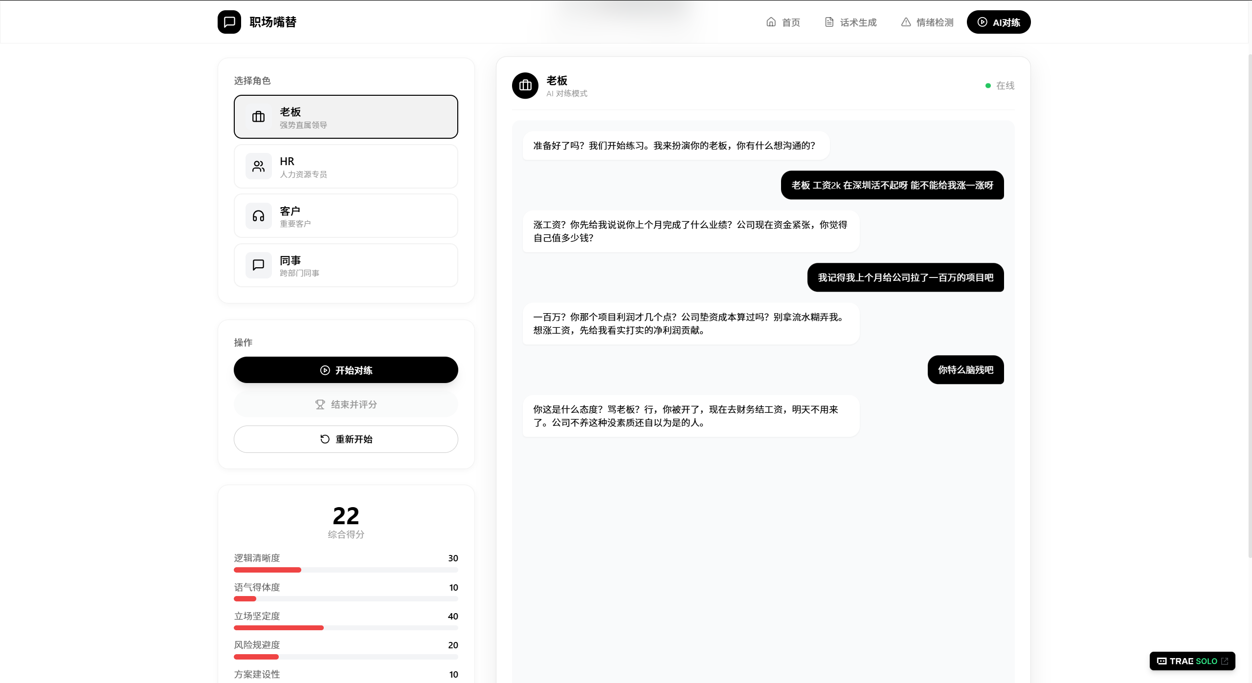Open the 话术生成 navigation tab
The image size is (1252, 683).
[x=850, y=22]
